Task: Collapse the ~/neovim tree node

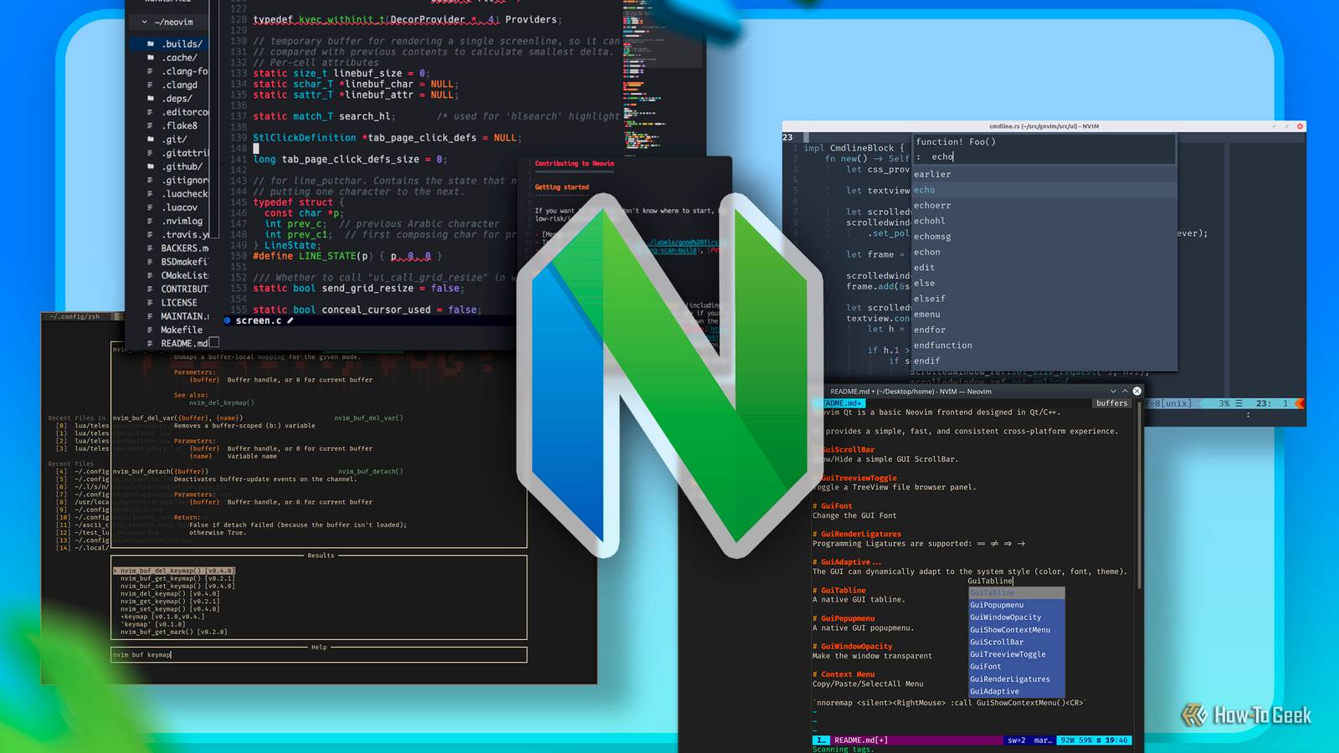Action: coord(144,20)
